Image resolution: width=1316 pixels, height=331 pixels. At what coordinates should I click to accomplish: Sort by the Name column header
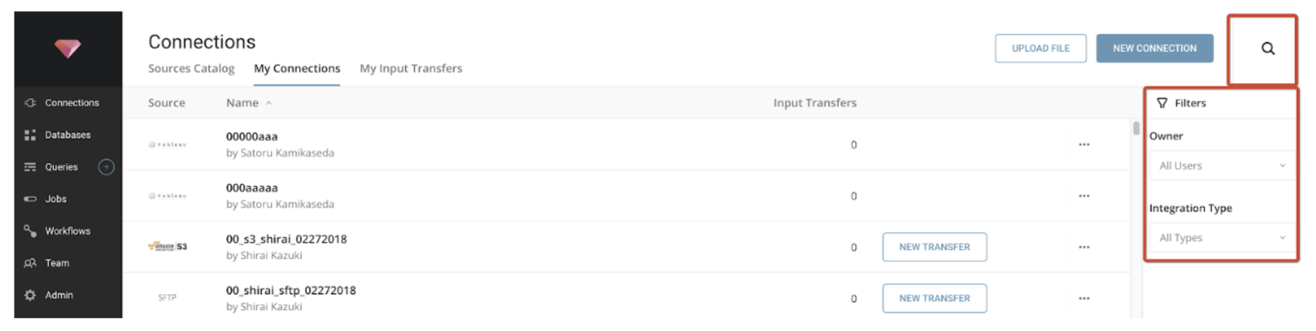click(243, 103)
